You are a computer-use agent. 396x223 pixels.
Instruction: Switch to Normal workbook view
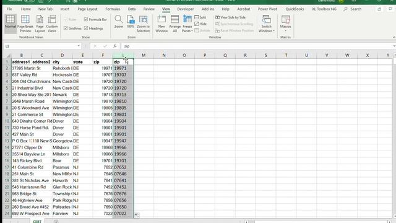point(11,24)
